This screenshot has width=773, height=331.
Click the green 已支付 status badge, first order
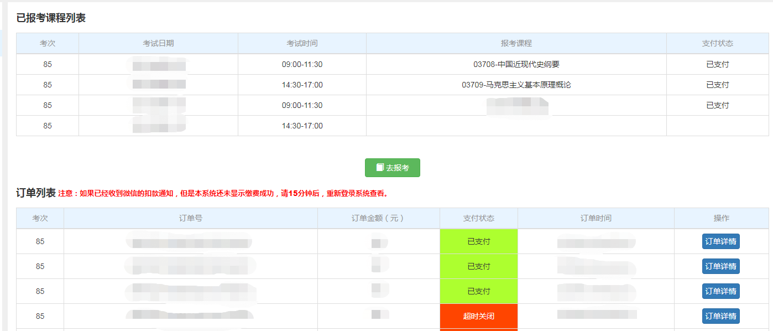coord(478,241)
